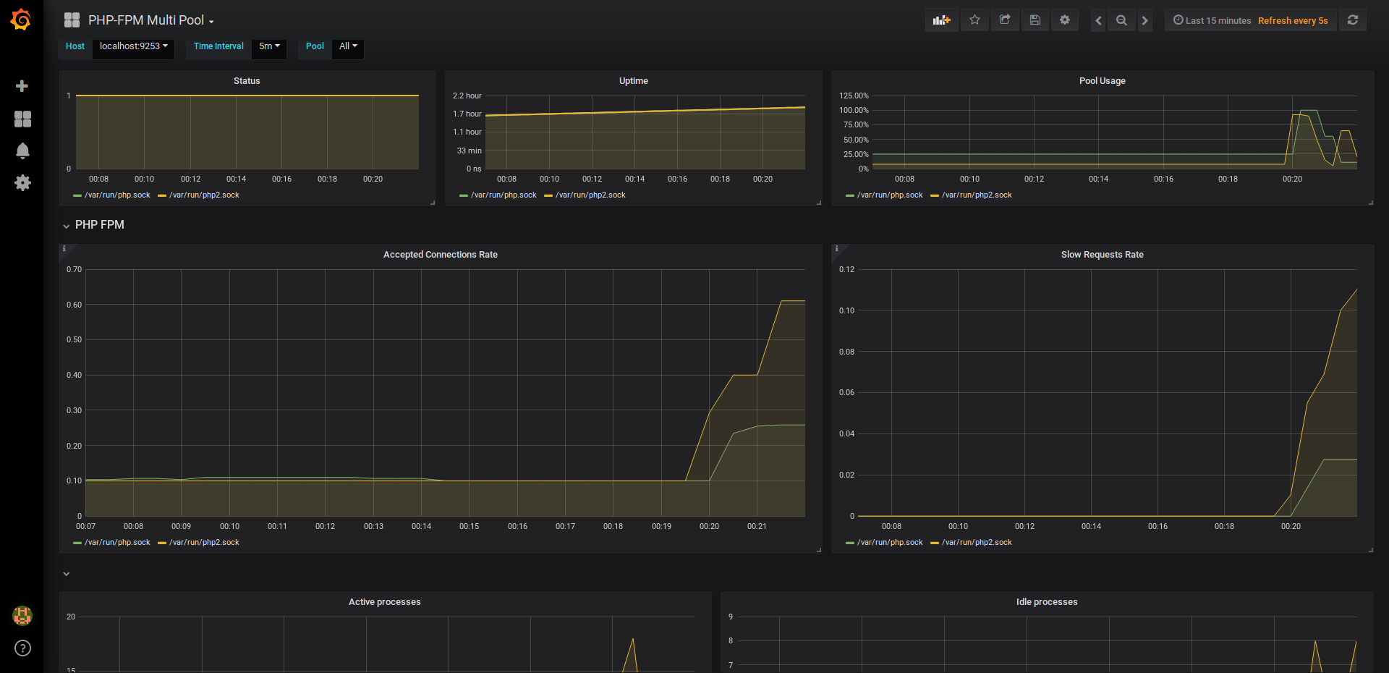
Task: Open Active processes panel title menu
Action: pos(385,602)
